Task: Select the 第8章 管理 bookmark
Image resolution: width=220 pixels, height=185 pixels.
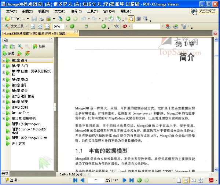Action: pyautogui.click(x=20, y=102)
